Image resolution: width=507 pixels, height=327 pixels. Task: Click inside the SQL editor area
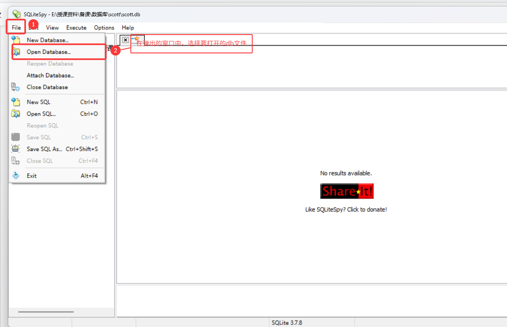(x=312, y=66)
